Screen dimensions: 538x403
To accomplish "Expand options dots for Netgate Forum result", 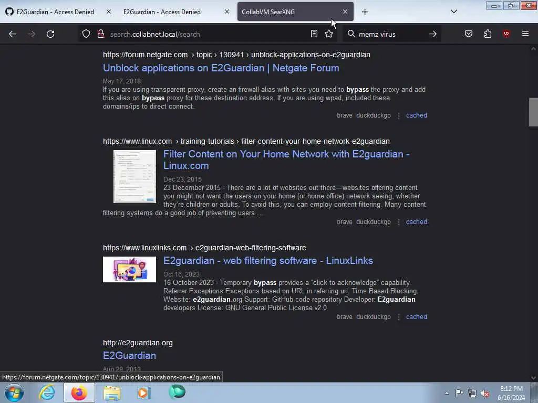I will click(x=398, y=116).
